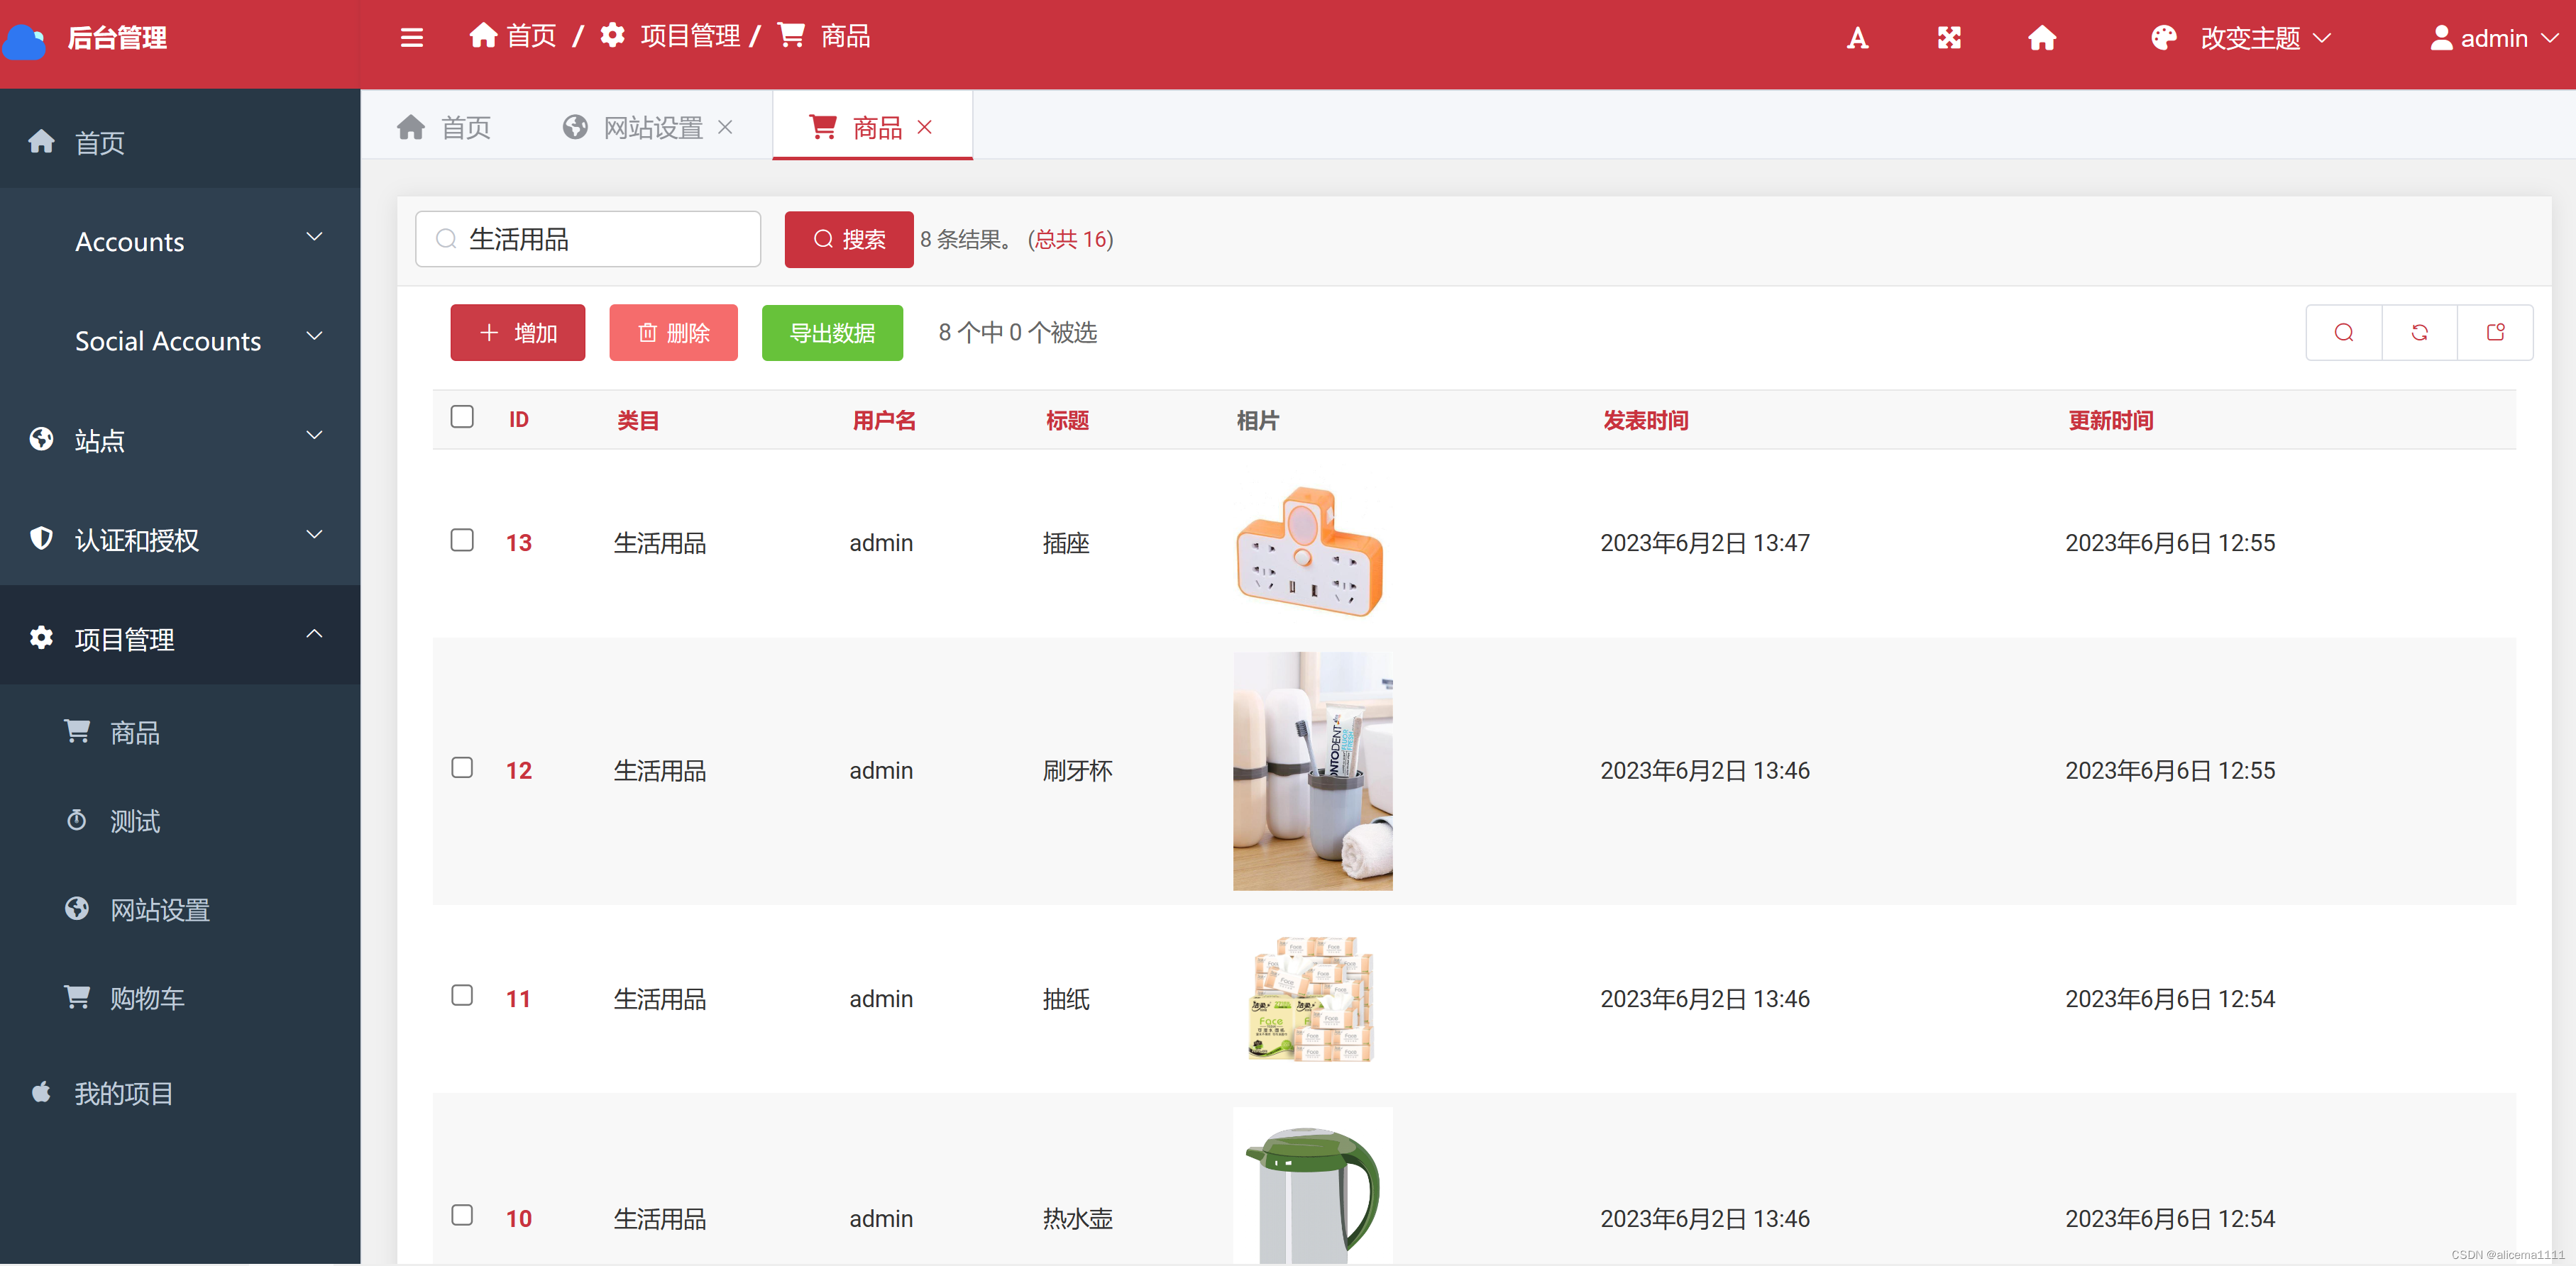Check the select-all checkbox in table header
The height and width of the screenshot is (1266, 2576).
click(462, 416)
